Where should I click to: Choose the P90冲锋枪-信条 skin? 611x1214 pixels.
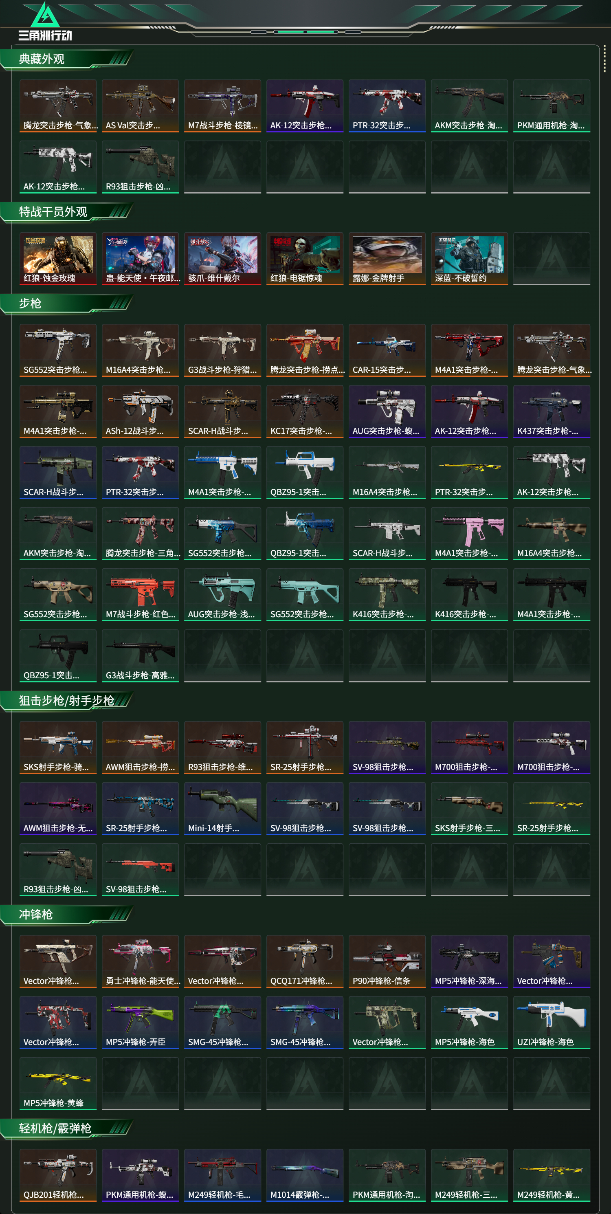pos(387,961)
